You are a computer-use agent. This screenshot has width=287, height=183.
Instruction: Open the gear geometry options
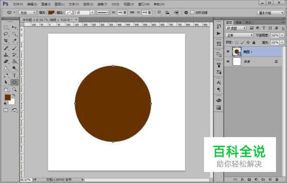pyautogui.click(x=186, y=12)
